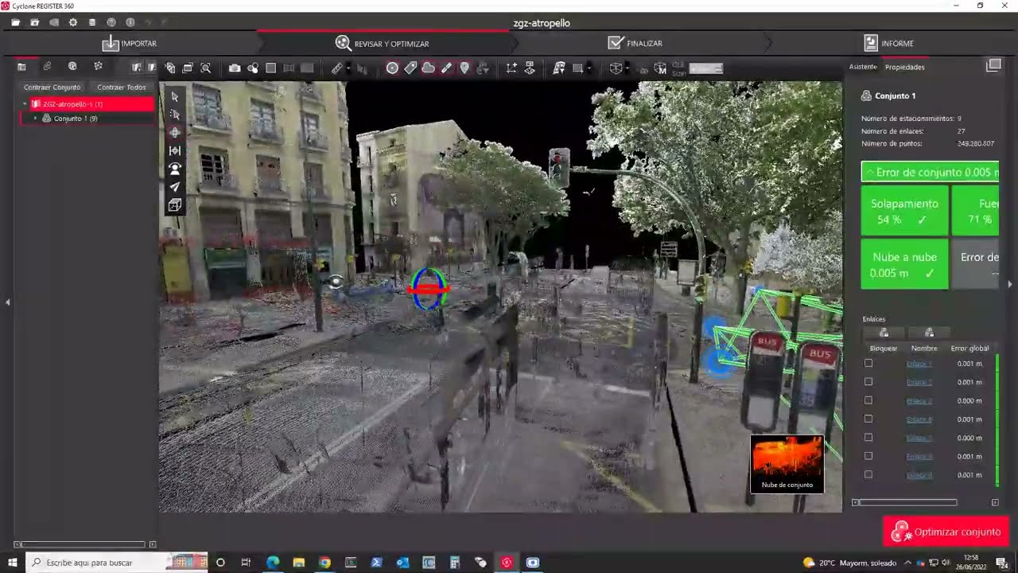Open the Enlace 1 link
The image size is (1018, 573).
[x=919, y=364]
